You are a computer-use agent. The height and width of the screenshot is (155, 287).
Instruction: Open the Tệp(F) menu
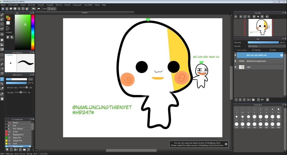tap(3, 5)
